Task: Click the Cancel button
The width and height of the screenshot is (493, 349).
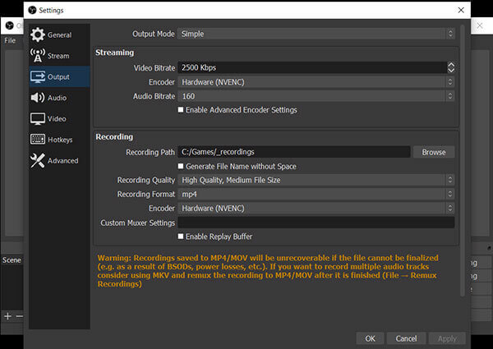Action: coord(406,338)
